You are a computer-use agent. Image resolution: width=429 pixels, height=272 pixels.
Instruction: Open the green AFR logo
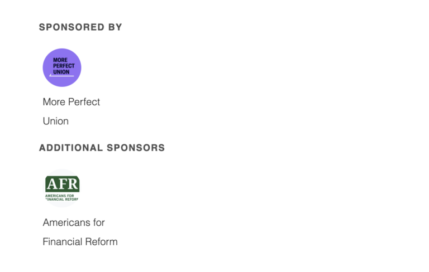tap(62, 188)
